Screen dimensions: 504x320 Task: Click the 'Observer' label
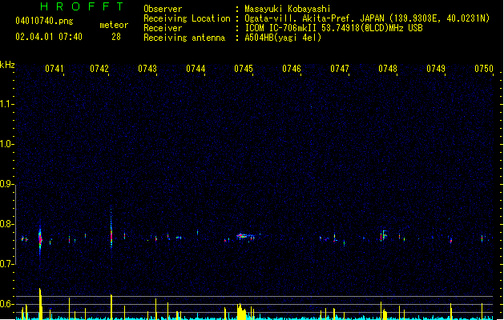pos(163,9)
